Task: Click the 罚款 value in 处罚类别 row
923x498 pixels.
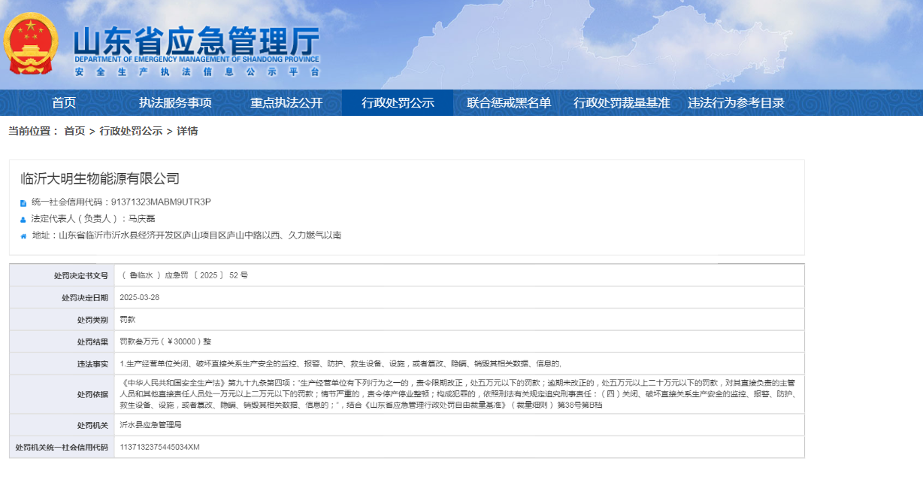Action: [x=127, y=319]
